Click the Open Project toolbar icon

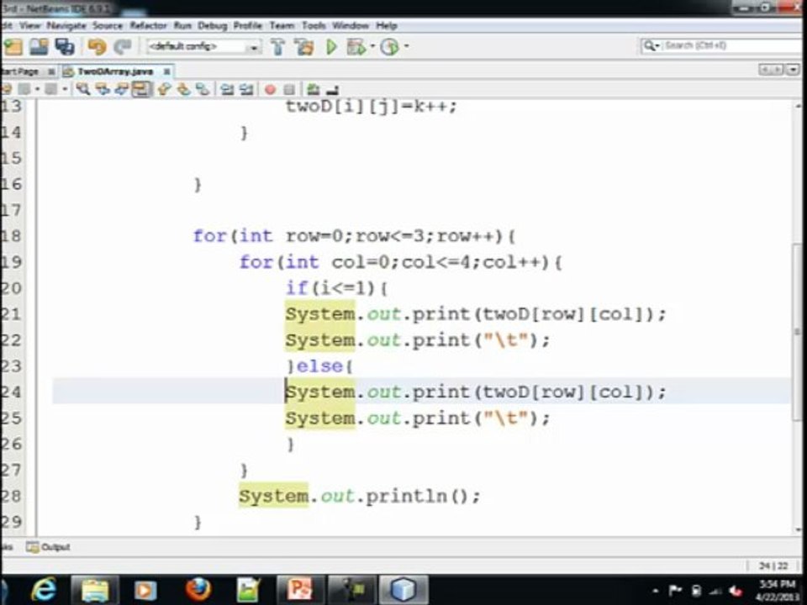[x=40, y=47]
